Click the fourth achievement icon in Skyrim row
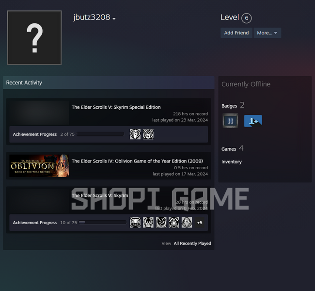 174,223
